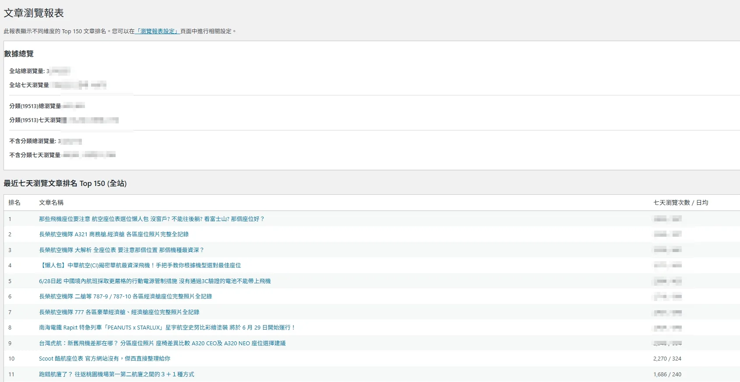Open article 長榮航空機隊 777 各區豪華經濟艙
740x382 pixels.
[x=119, y=312]
